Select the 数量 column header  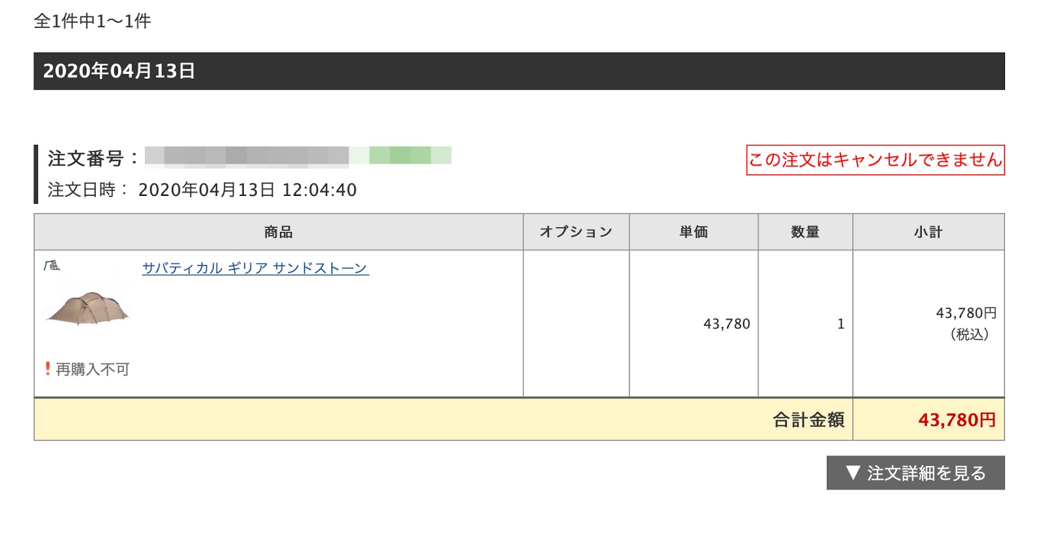click(804, 232)
